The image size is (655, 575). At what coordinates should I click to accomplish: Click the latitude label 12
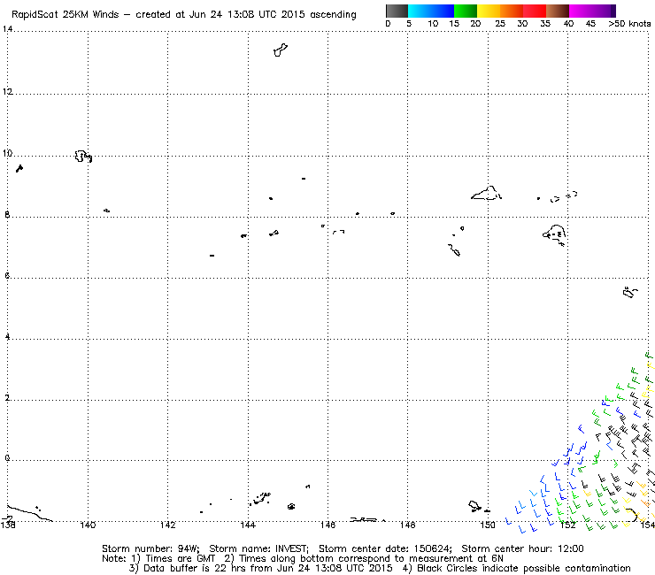[7, 91]
